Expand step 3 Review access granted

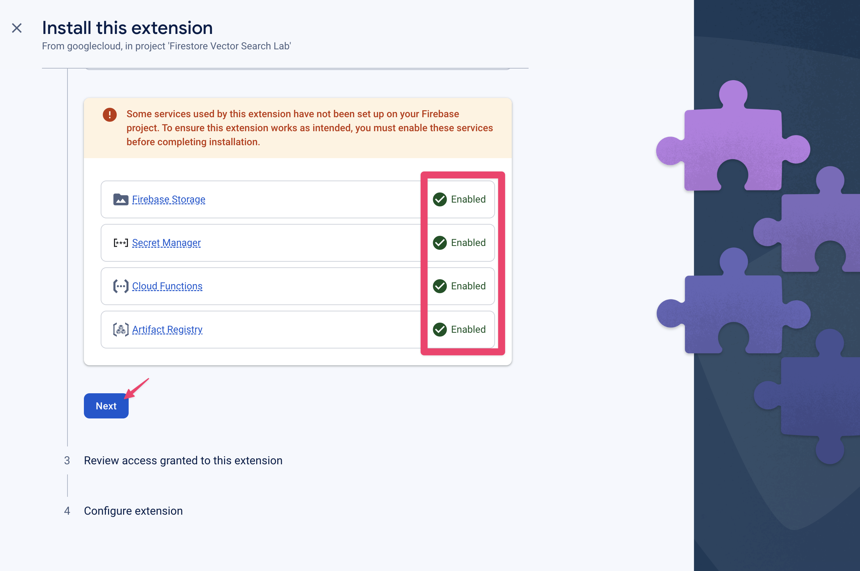182,459
